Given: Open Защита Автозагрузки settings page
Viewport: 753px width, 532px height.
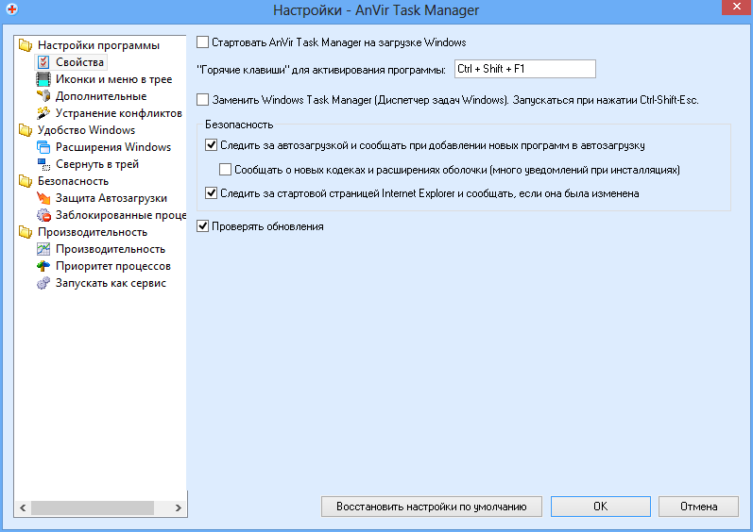Looking at the screenshot, I should [x=111, y=198].
